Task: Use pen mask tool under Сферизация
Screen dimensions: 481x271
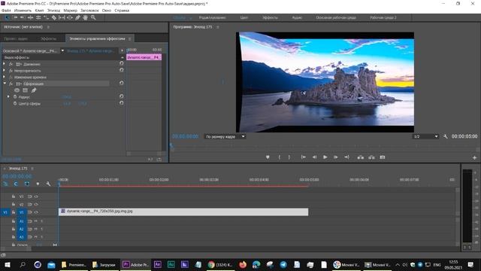Action: point(34,90)
